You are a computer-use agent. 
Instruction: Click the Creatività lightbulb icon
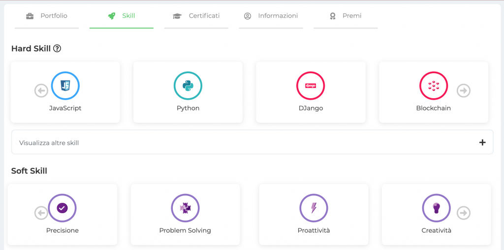pos(436,208)
